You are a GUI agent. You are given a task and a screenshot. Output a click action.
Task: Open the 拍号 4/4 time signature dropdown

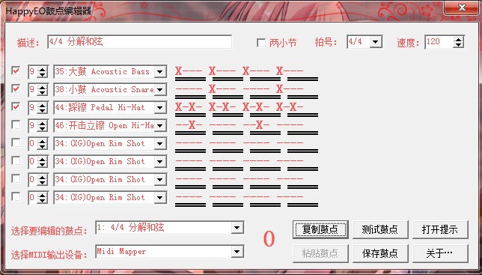(376, 41)
